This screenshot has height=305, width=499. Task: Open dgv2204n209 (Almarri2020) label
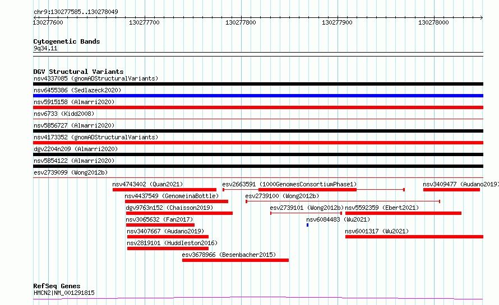pos(76,149)
